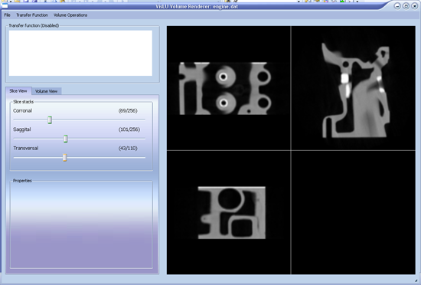Open the Transfer Function menu
The height and width of the screenshot is (285, 421).
tap(32, 15)
